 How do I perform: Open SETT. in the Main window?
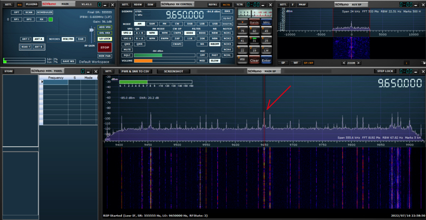click(x=9, y=4)
